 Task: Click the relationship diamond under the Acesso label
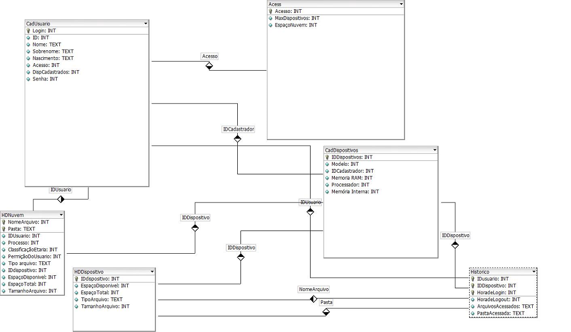(x=209, y=66)
